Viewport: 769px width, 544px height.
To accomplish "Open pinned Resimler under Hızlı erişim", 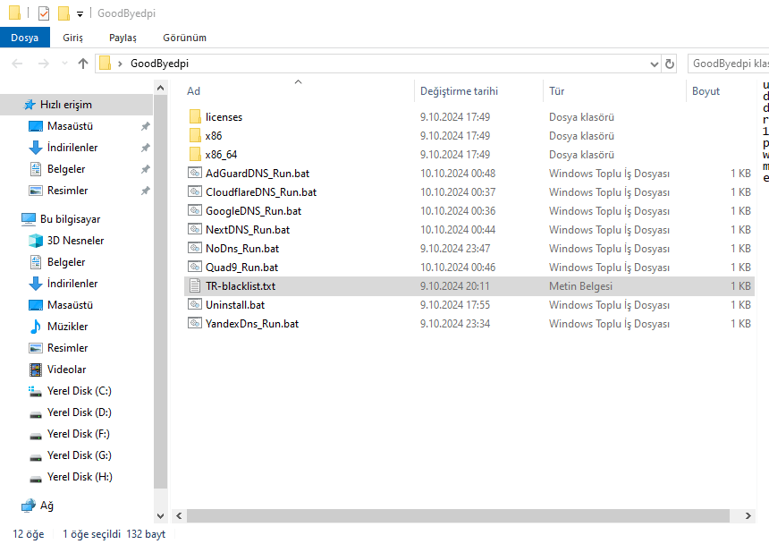I will (67, 191).
